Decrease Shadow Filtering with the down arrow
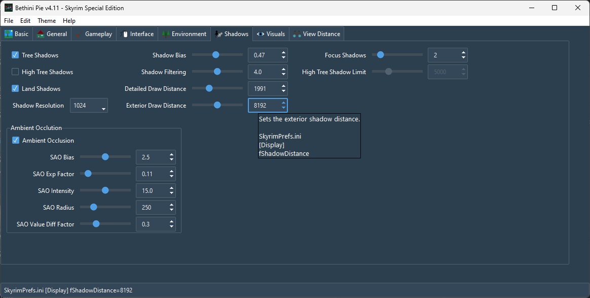Screen dimensions: 590x298 point(283,74)
